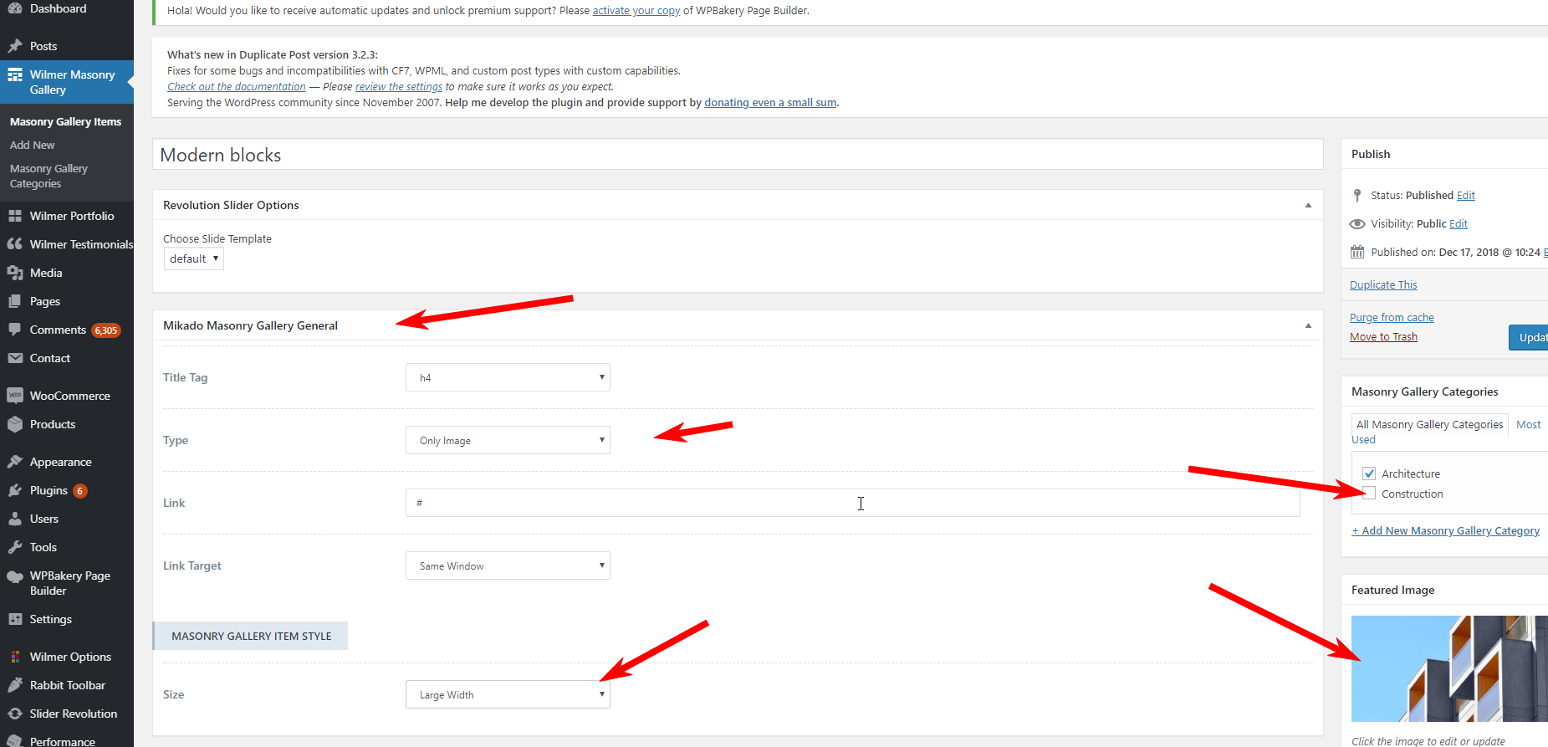Click Add New Masonry Gallery Category link
1548x747 pixels.
click(1446, 530)
